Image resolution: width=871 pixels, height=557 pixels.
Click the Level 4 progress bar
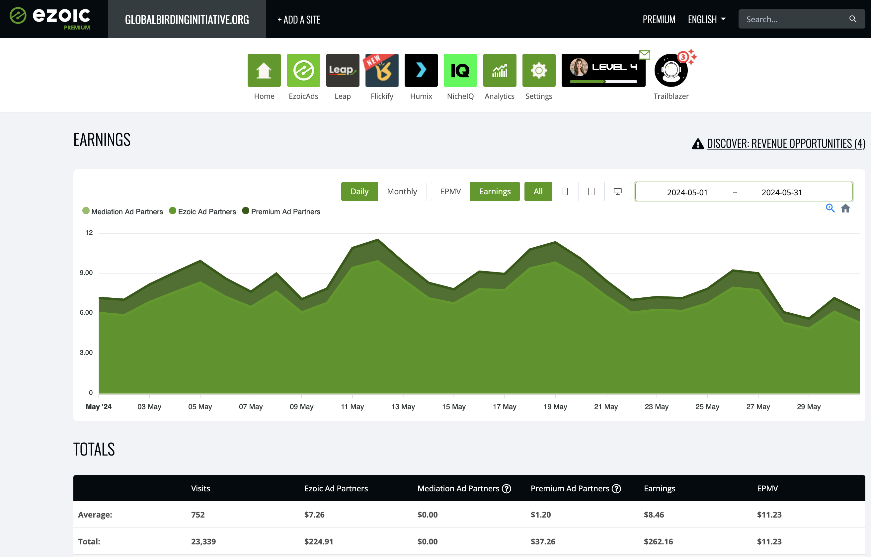(x=603, y=81)
